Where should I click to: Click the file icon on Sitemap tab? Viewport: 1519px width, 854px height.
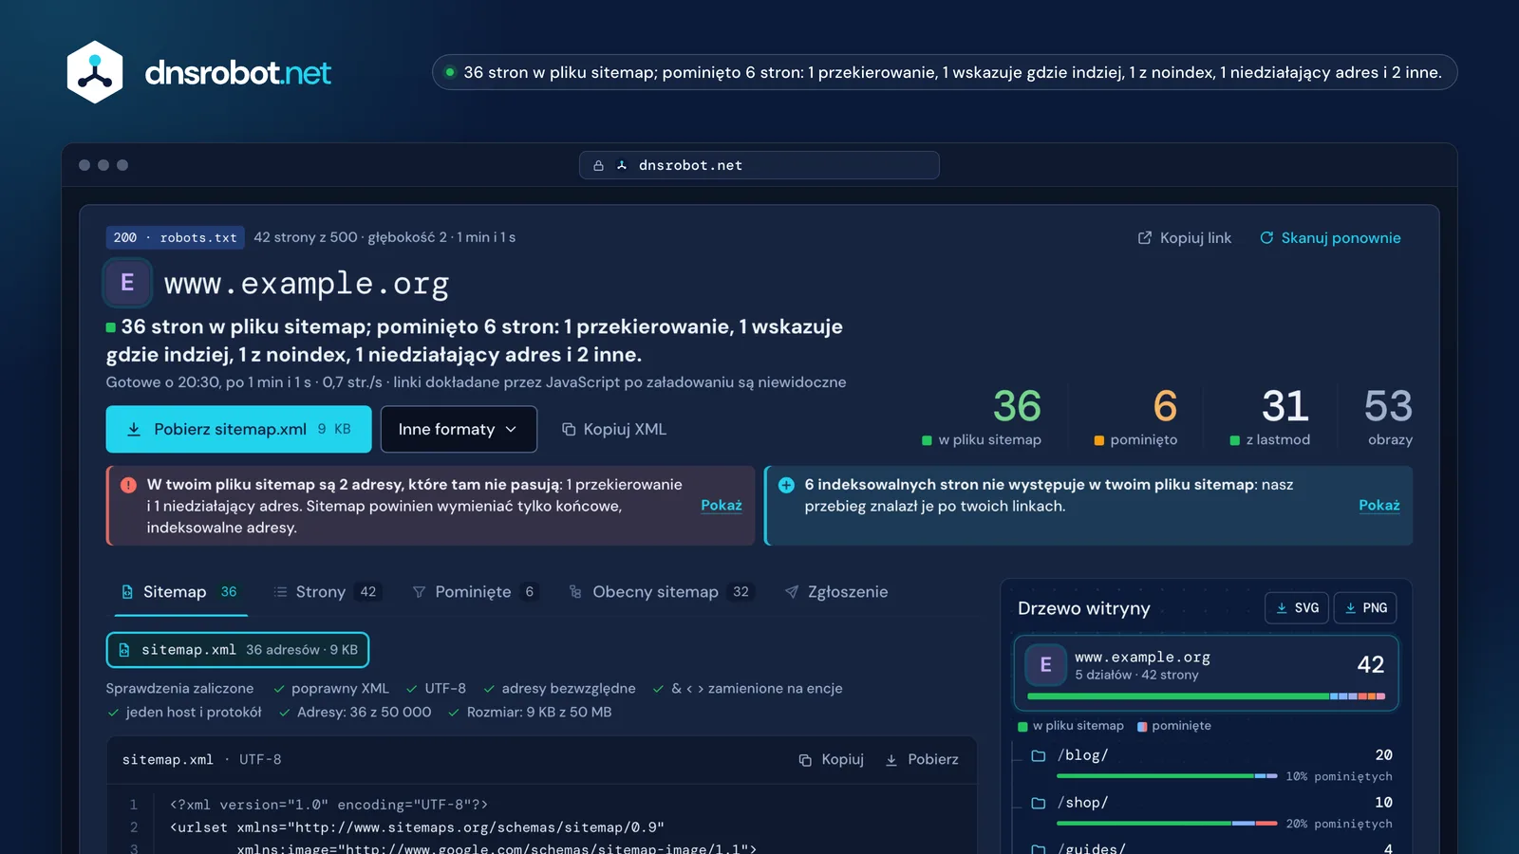tap(127, 592)
